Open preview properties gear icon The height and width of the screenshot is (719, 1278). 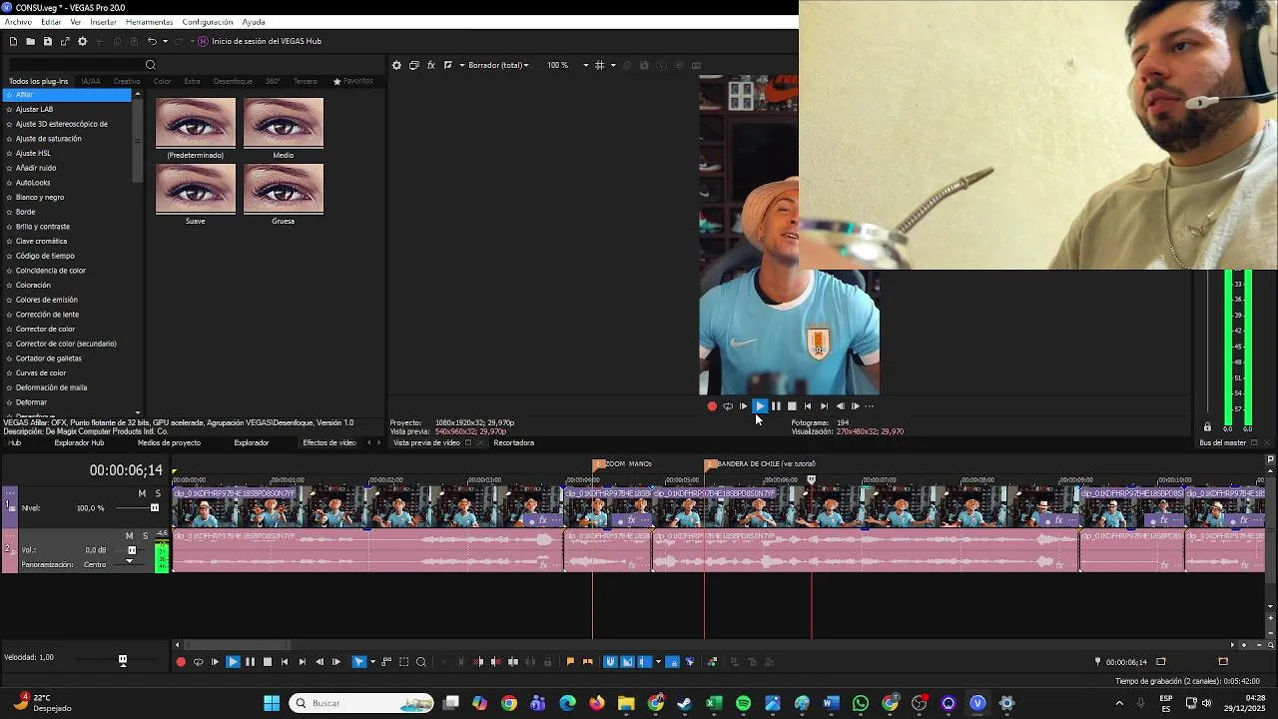[396, 65]
